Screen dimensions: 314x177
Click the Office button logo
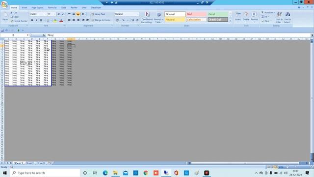coord(4,4)
